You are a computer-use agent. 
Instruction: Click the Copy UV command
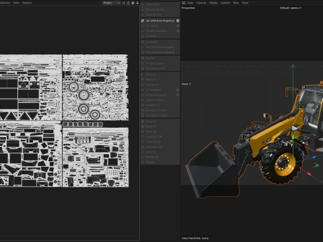click(160, 122)
